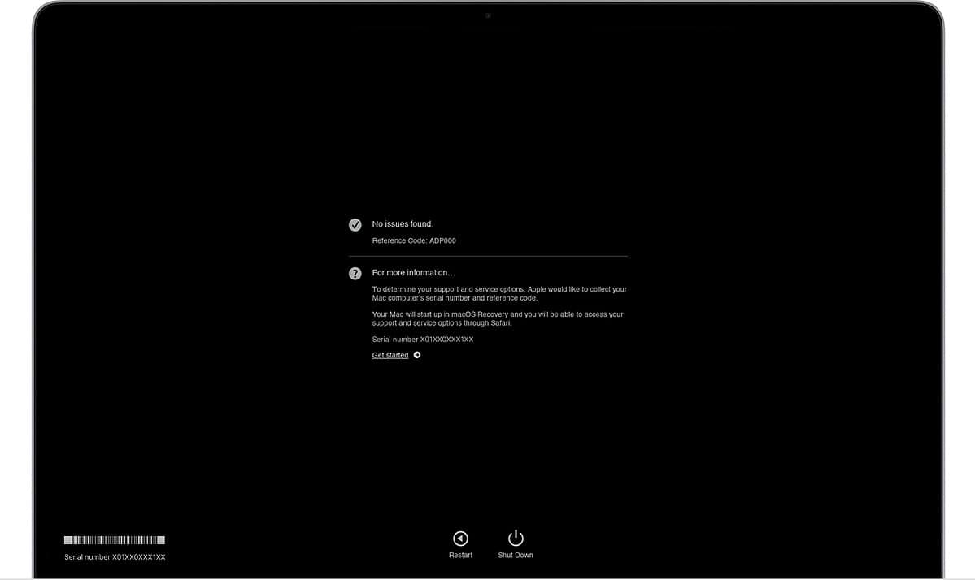The image size is (975, 580).
Task: Click the Restart label text
Action: click(x=460, y=555)
